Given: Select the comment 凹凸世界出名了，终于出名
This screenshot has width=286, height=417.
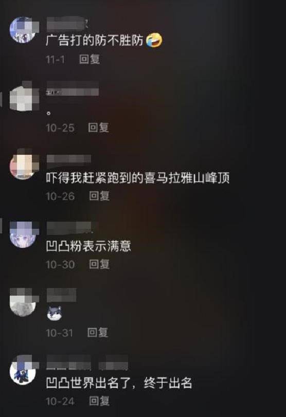Looking at the screenshot, I should tap(119, 383).
